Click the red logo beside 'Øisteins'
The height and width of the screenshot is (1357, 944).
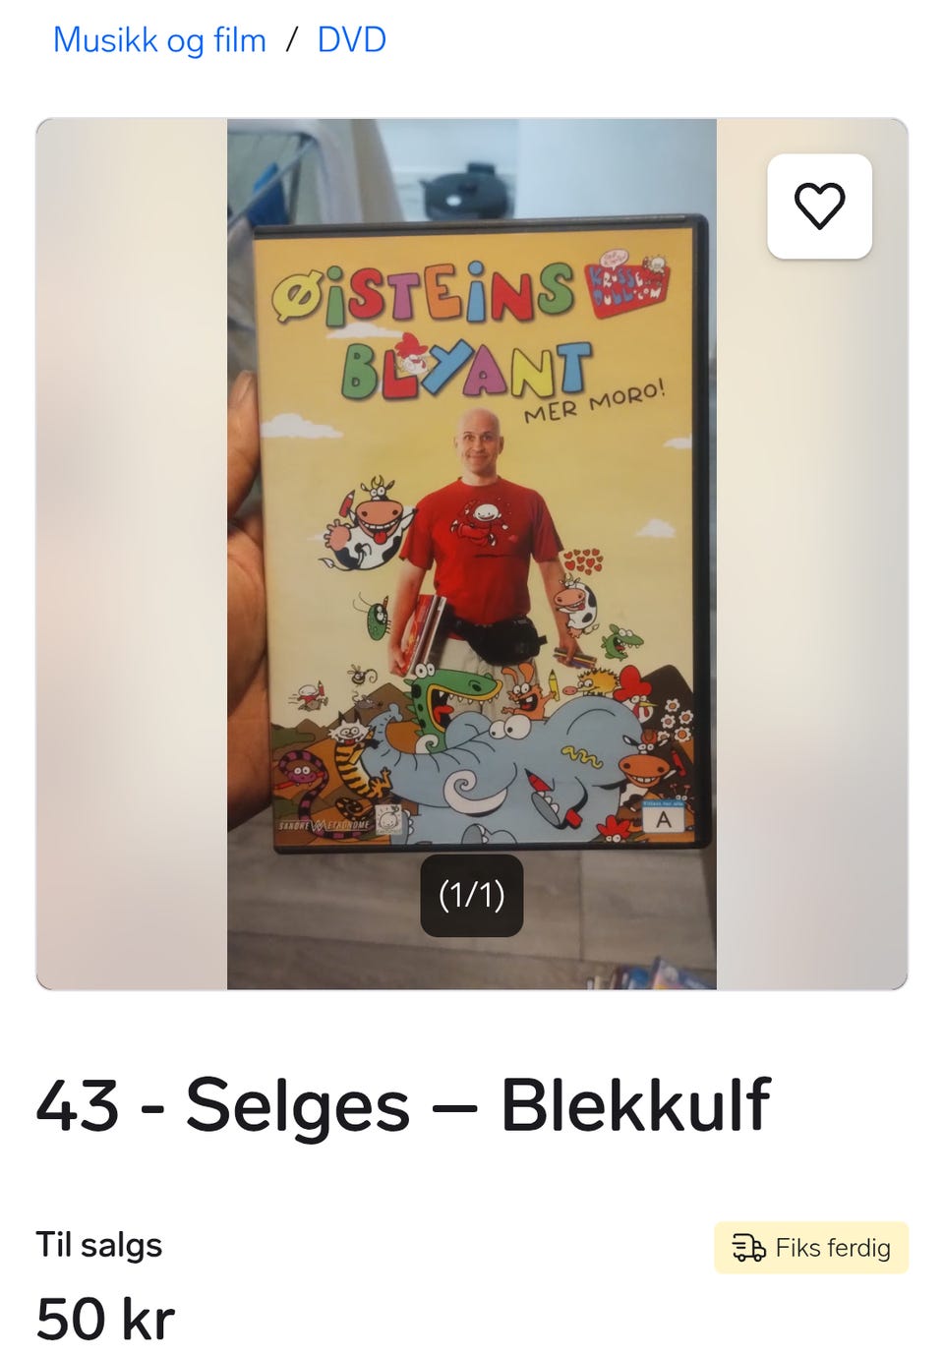pyautogui.click(x=627, y=283)
